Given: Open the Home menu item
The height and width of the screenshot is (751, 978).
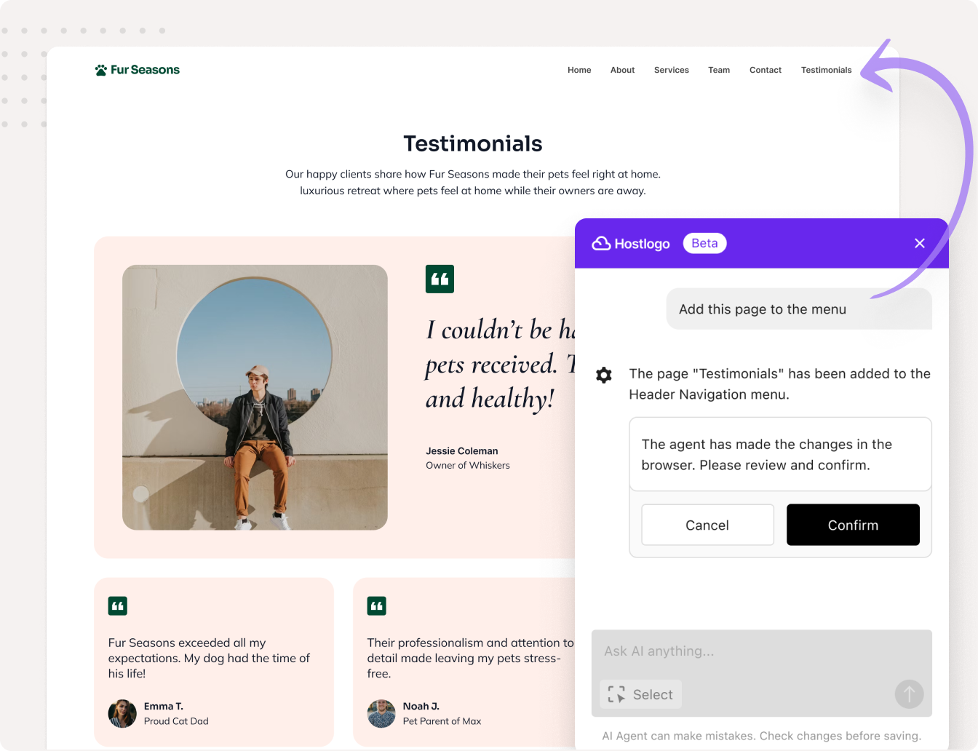Looking at the screenshot, I should (x=579, y=70).
